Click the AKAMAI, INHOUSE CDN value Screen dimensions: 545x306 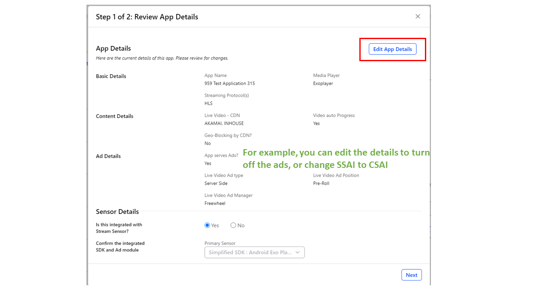[x=224, y=123]
